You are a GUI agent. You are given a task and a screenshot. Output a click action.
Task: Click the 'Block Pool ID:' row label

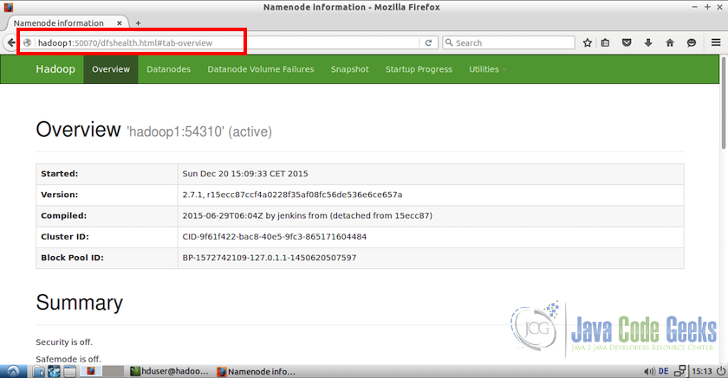72,258
